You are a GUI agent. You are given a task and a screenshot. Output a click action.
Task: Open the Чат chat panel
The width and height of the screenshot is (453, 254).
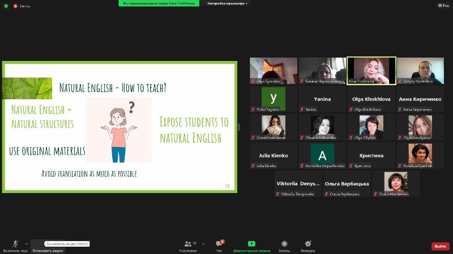(x=219, y=247)
